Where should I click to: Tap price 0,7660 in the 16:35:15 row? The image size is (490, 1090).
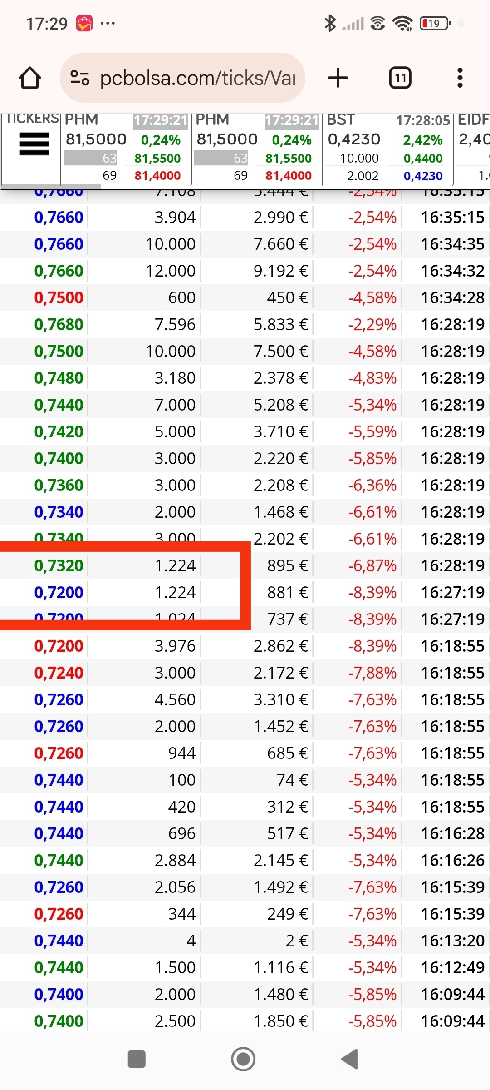[x=59, y=218]
